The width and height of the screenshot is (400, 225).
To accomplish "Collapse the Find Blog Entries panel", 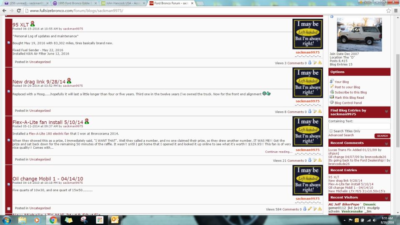I will tap(387, 112).
